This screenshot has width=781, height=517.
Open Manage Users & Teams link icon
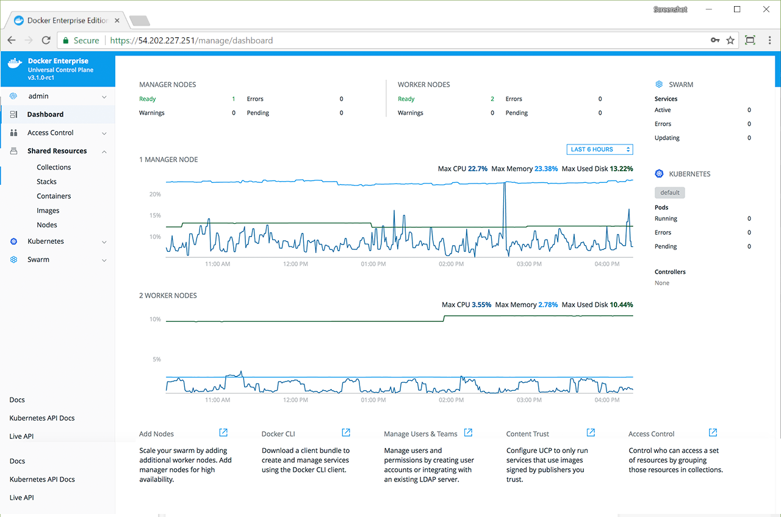coord(468,433)
